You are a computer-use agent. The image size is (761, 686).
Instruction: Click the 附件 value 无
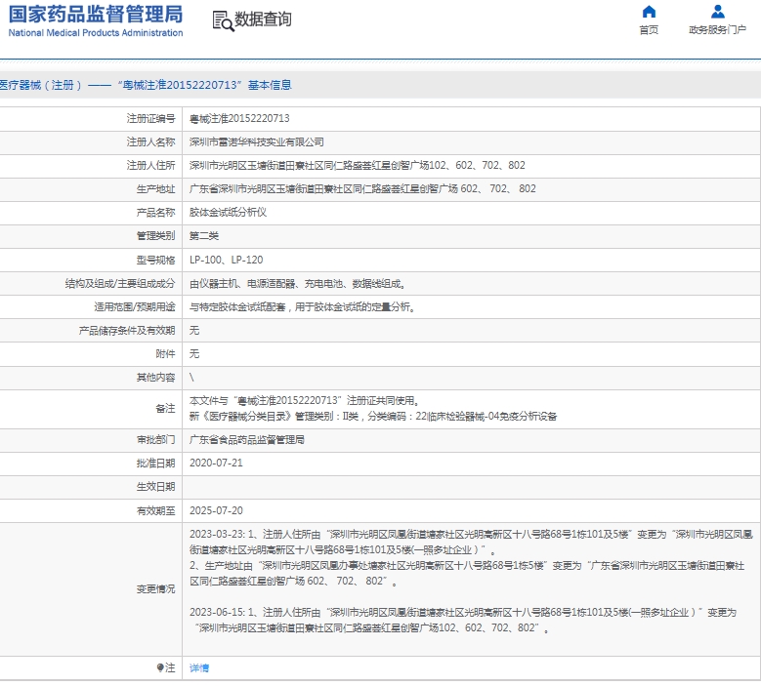coord(194,354)
